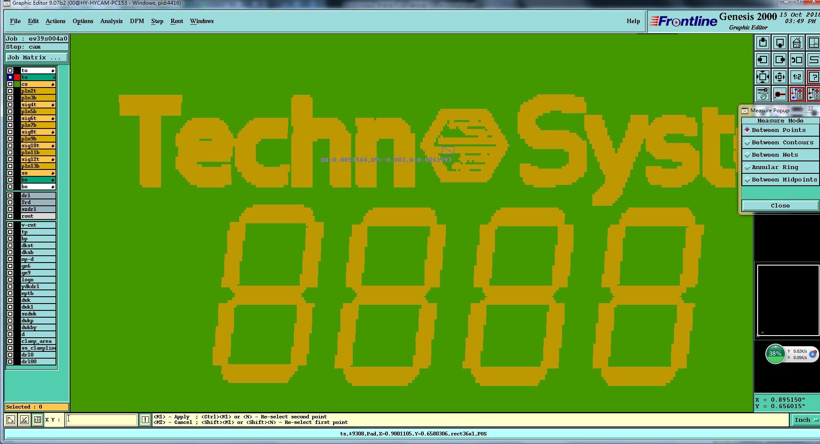Open the Inch units dropdown
Viewport: 820px width, 444px height.
click(x=805, y=420)
